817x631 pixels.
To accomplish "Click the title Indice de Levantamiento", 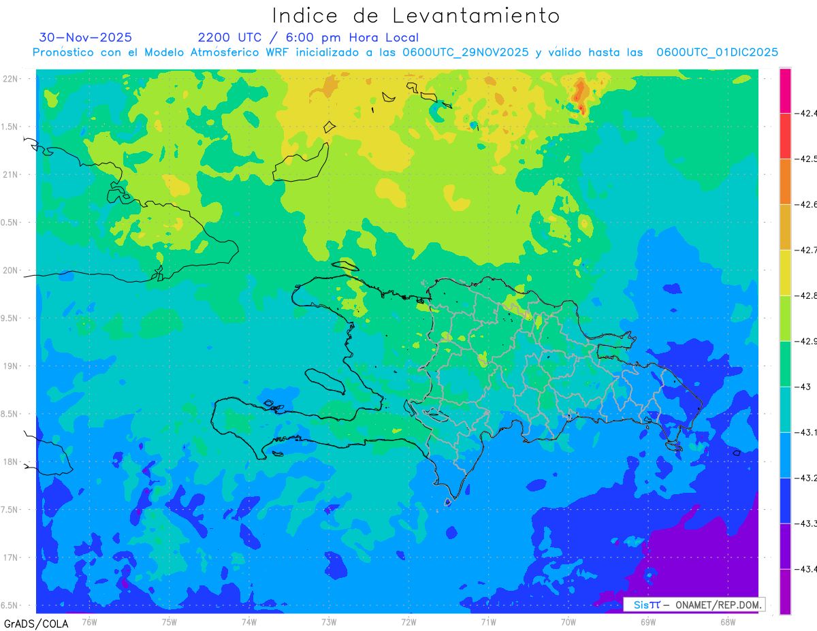I will click(415, 16).
